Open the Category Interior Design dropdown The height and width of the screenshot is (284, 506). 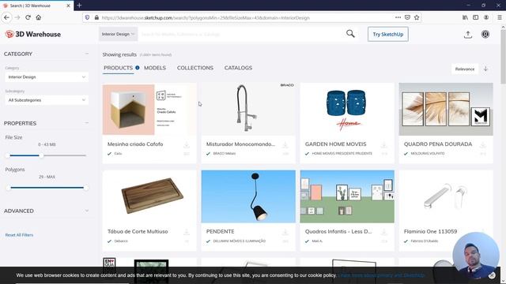coord(47,77)
